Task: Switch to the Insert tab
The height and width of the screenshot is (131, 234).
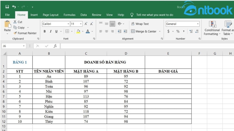Action: [x=34, y=15]
